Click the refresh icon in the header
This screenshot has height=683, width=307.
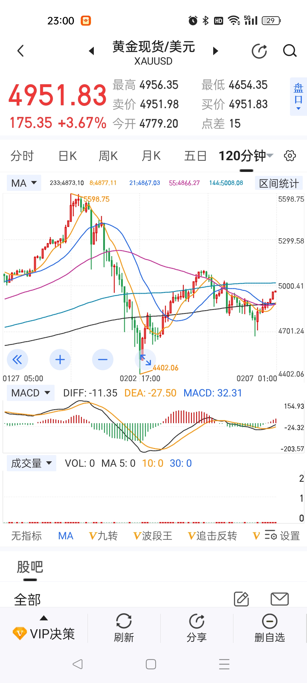pos(259,51)
